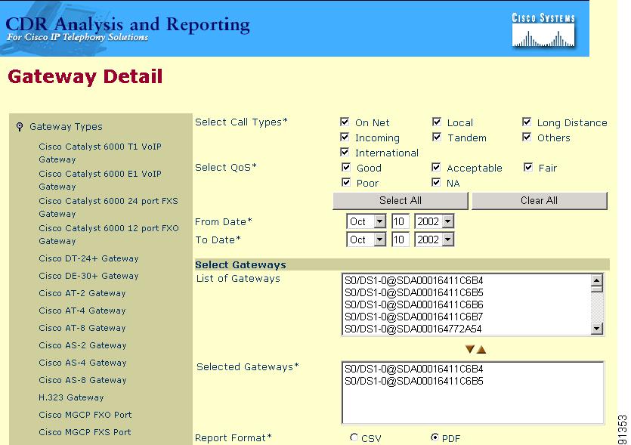Open Cisco Catalyst 6000 T1 VoIP Gateway
The height and width of the screenshot is (445, 631).
(x=100, y=153)
